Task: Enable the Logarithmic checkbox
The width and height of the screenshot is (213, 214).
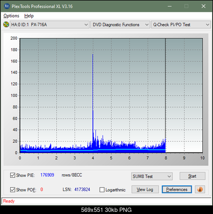Action: (x=102, y=190)
